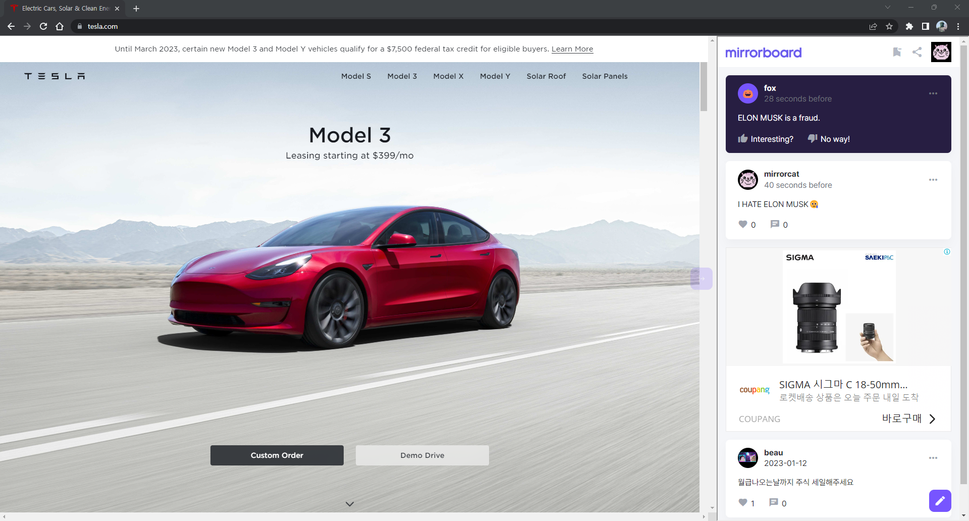The height and width of the screenshot is (521, 969).
Task: Like beau's post with the heart
Action: 743,502
